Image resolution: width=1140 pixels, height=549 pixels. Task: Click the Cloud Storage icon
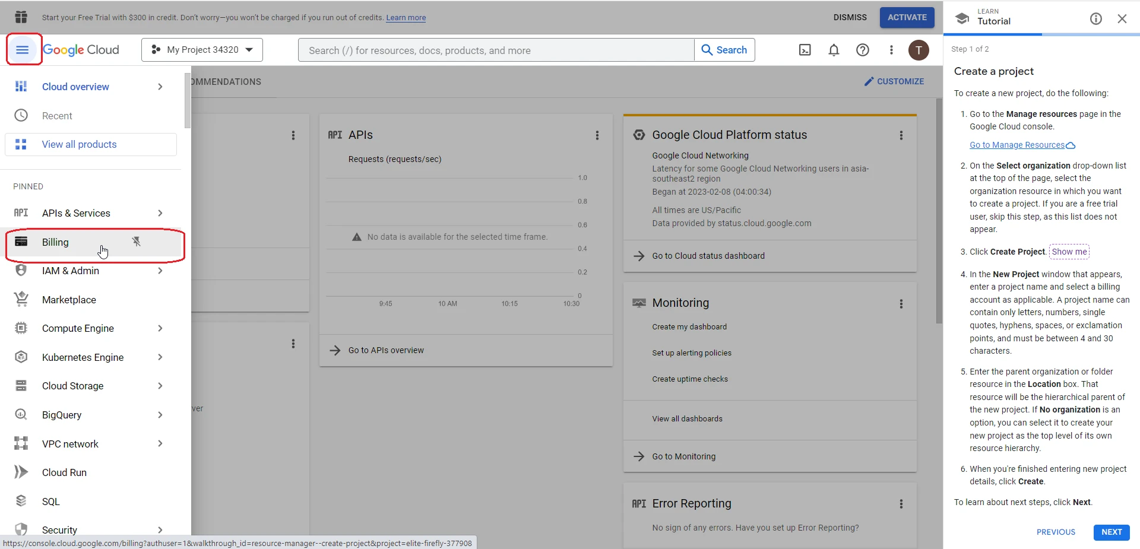pyautogui.click(x=21, y=386)
